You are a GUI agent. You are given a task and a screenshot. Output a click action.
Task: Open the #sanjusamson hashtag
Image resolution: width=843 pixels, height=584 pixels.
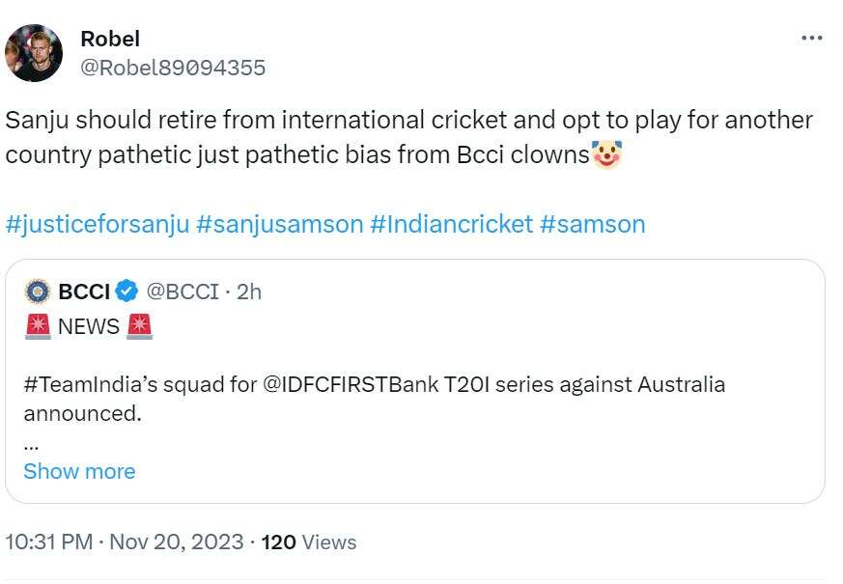[279, 224]
